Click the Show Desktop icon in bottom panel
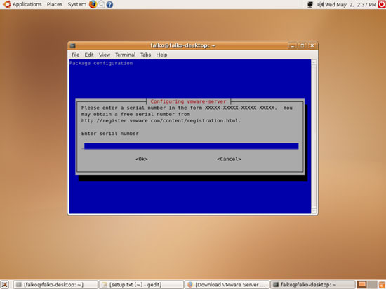 click(5, 285)
